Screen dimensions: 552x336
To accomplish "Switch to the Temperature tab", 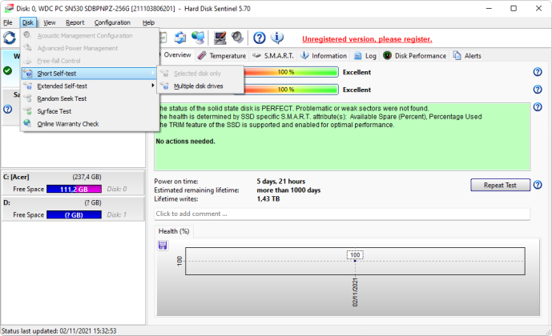I will 222,55.
